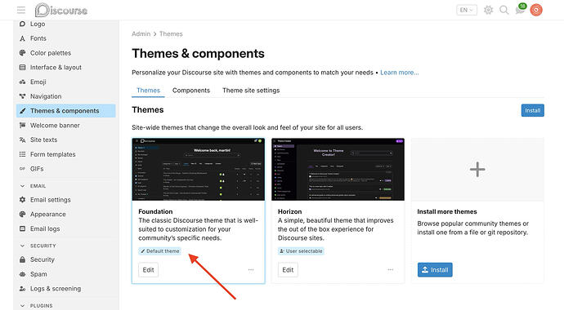The width and height of the screenshot is (564, 310).
Task: Open the Foundation theme more-options ellipsis
Action: [x=251, y=270]
